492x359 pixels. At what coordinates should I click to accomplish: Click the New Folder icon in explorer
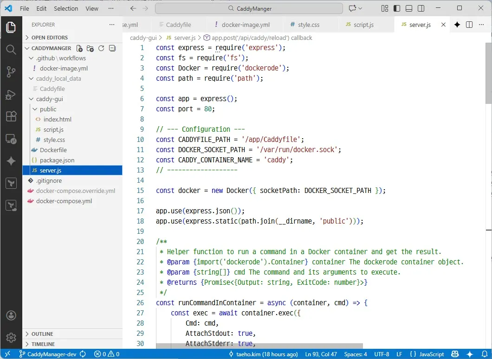pos(91,48)
